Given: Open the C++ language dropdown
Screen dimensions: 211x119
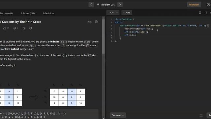Looking at the screenshot, I should (x=113, y=13).
